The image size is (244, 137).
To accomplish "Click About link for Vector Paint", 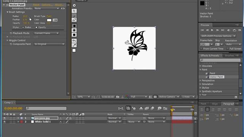I will (x=59, y=5).
